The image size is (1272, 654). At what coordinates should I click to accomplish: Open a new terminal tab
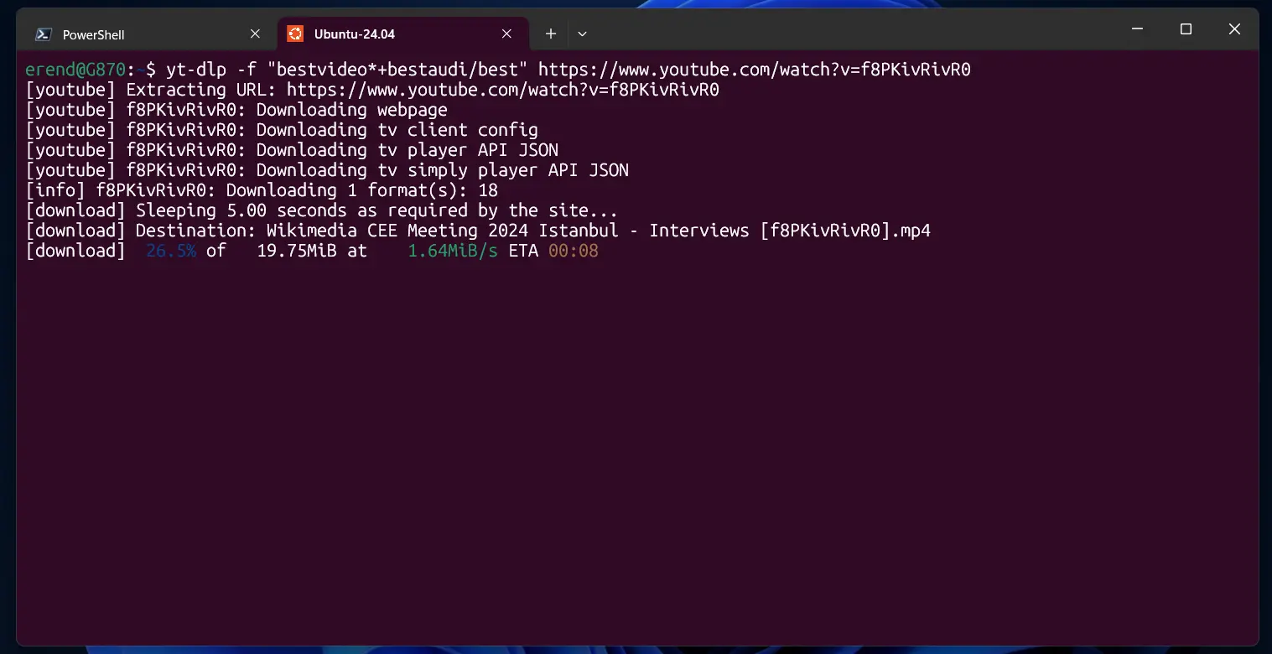point(550,34)
